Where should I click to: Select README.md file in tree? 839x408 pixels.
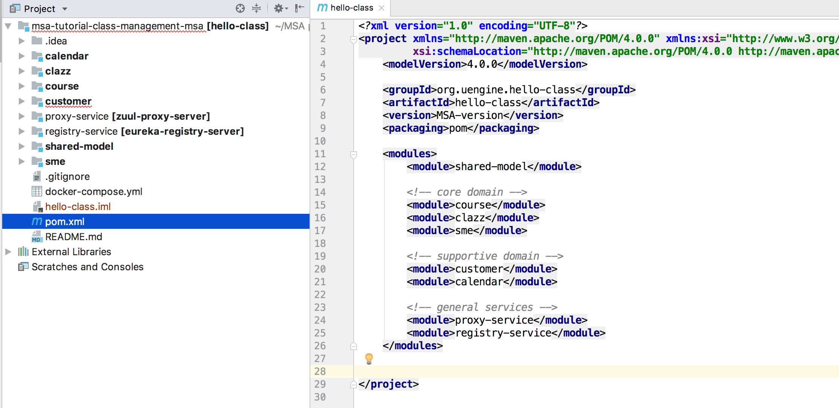[73, 237]
